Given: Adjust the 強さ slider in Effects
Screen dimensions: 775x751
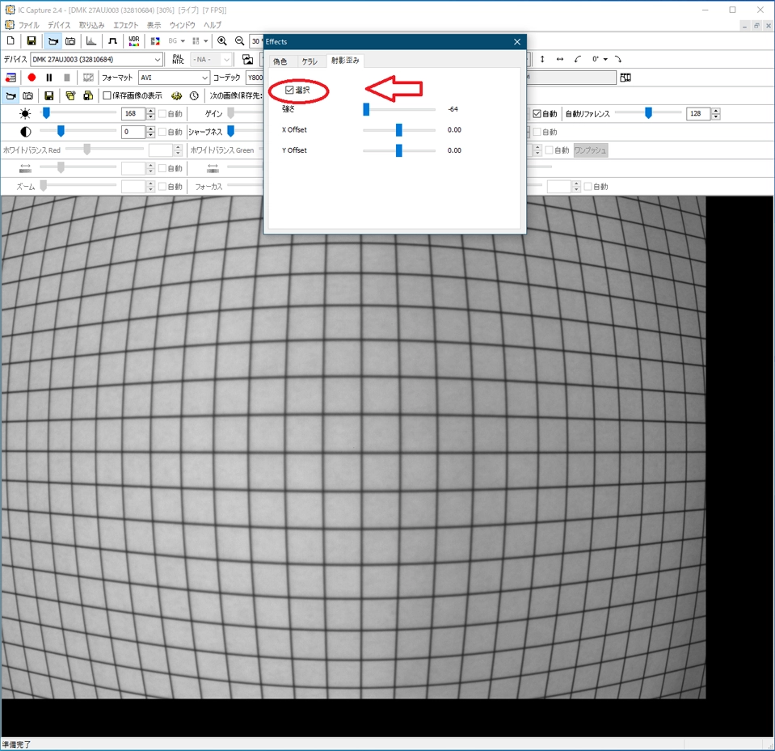Looking at the screenshot, I should pos(366,109).
